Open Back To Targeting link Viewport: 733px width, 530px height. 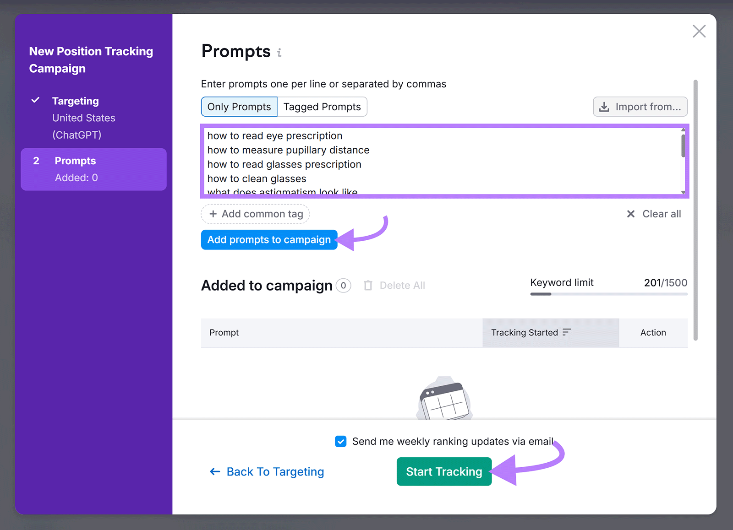(275, 471)
